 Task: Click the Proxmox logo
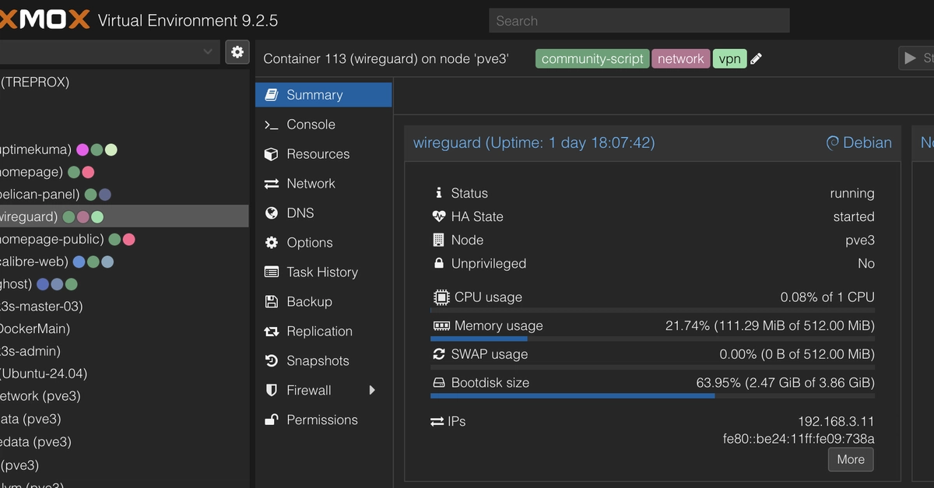pos(45,20)
